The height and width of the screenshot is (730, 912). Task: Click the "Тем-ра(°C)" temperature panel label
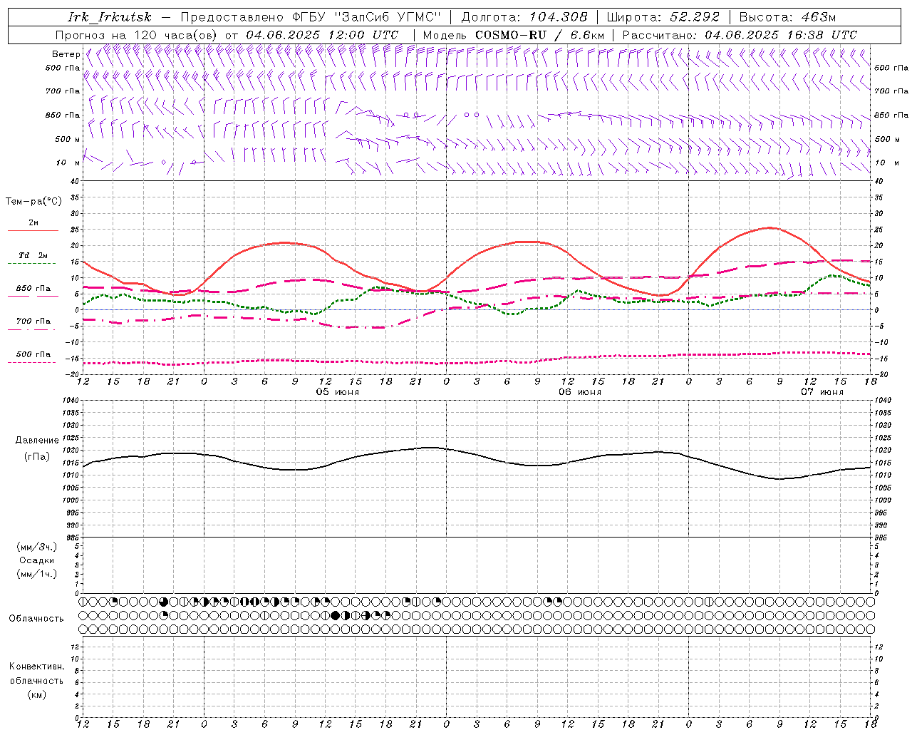(x=33, y=202)
